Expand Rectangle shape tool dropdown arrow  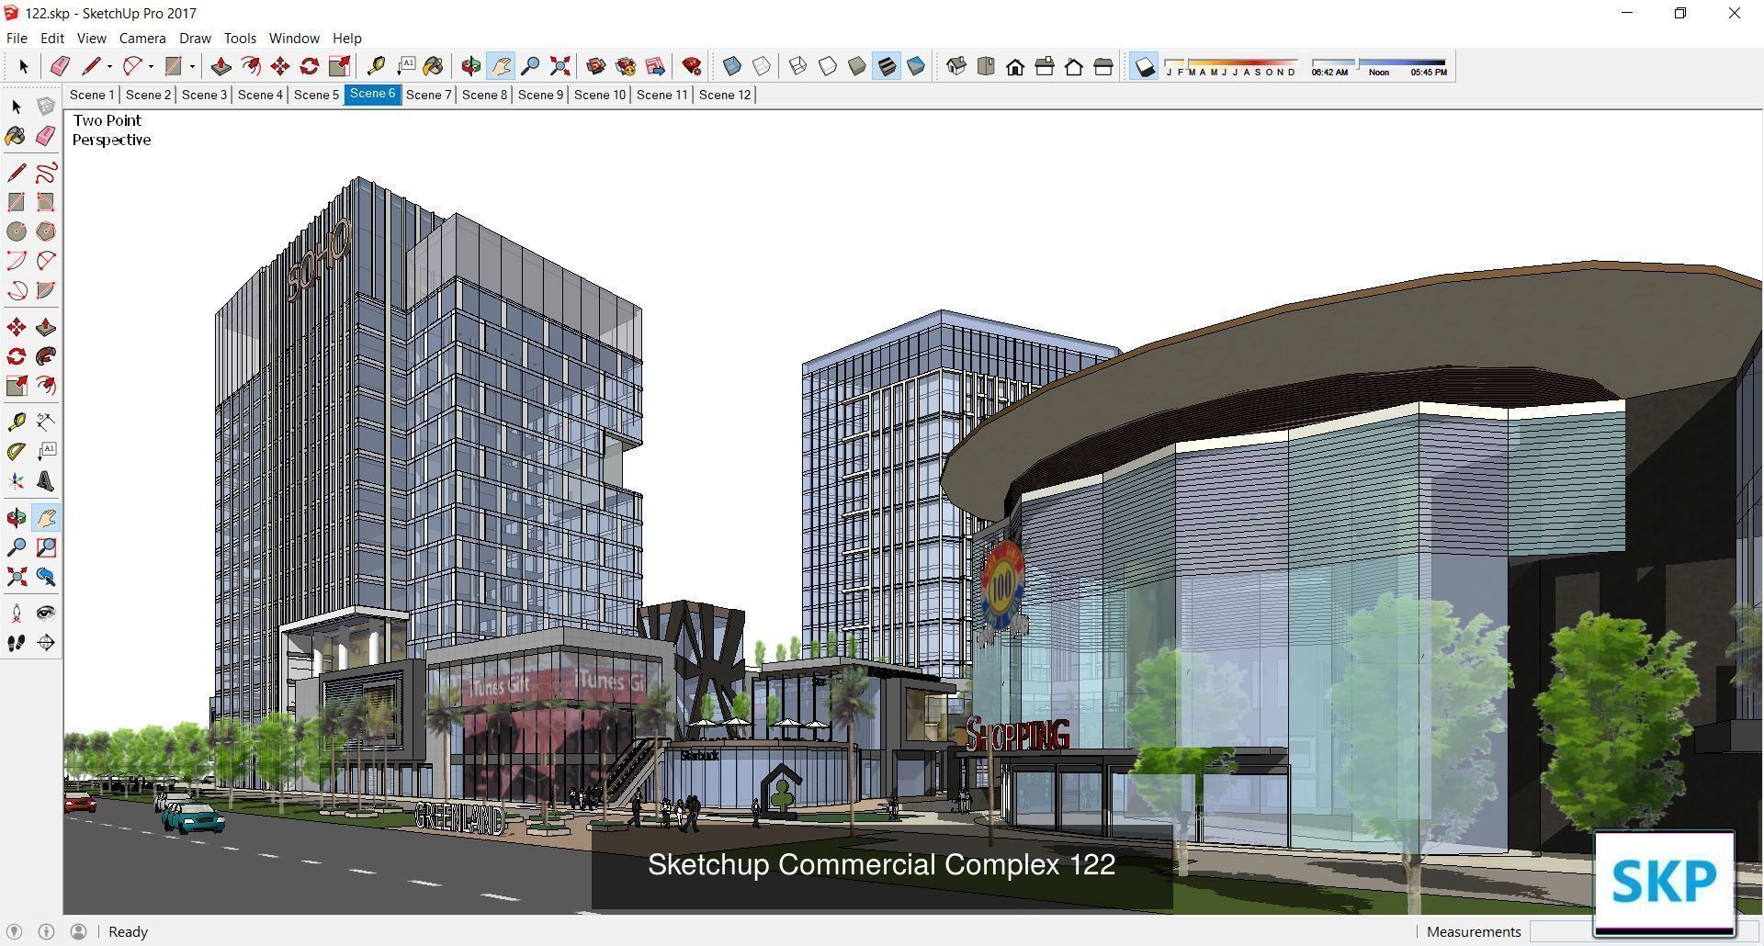coord(192,66)
